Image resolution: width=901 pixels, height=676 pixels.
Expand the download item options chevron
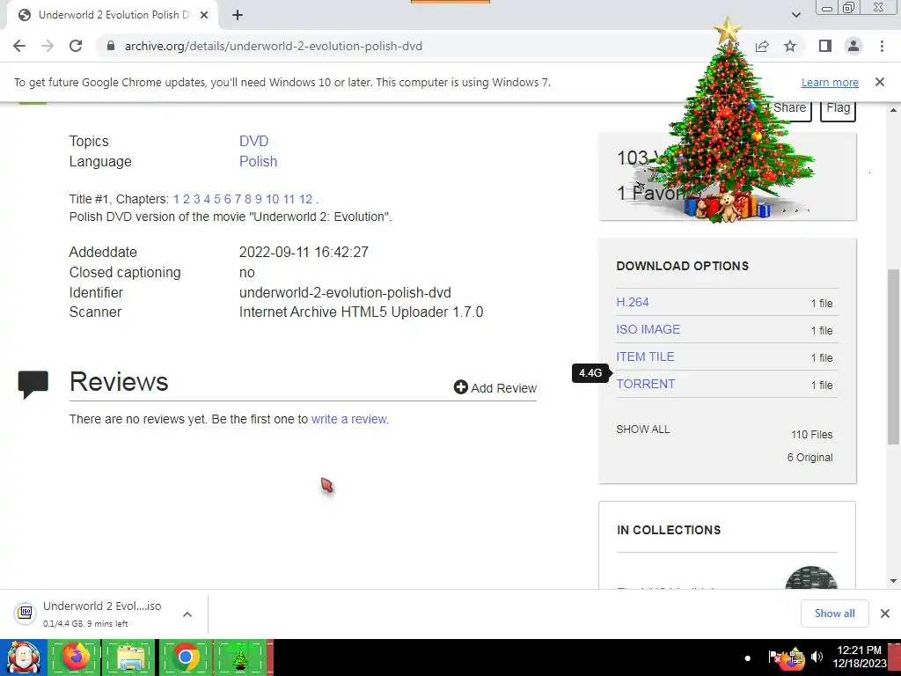coord(187,614)
